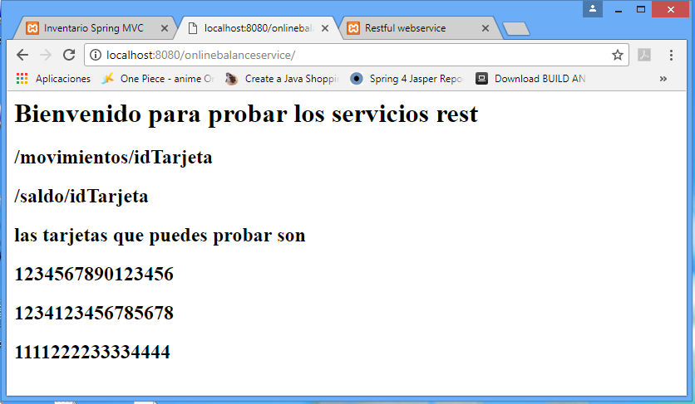
Task: Minimize the Chrome window
Action: (619, 9)
